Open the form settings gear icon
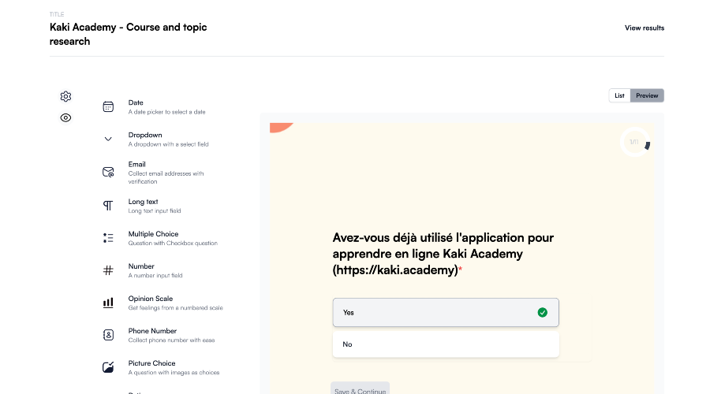 65,96
